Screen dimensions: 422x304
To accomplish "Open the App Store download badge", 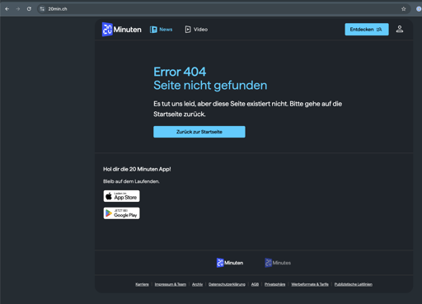I will click(121, 196).
